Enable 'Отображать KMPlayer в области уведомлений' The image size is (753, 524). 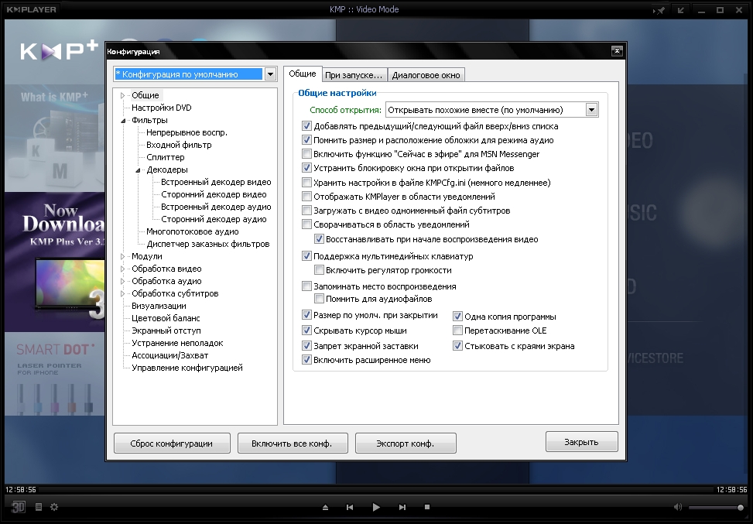[306, 196]
